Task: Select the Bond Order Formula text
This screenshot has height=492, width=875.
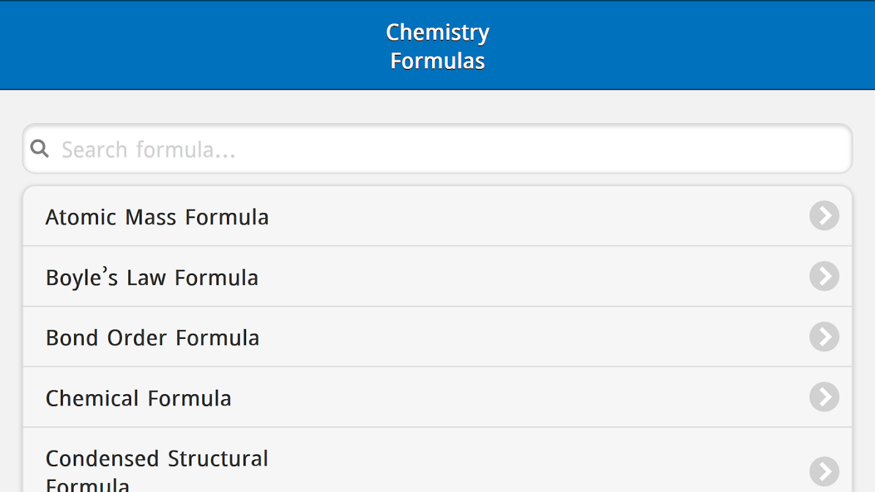Action: (153, 338)
